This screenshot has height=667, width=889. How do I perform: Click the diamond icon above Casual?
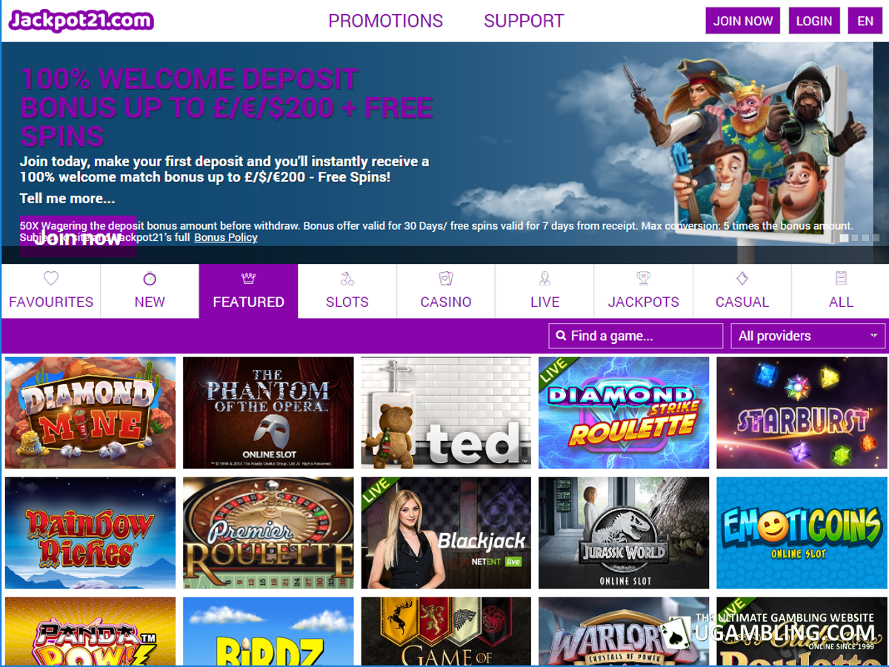point(742,279)
